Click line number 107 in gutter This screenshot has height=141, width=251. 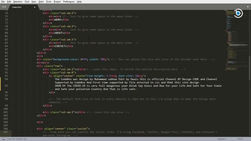[5, 132]
